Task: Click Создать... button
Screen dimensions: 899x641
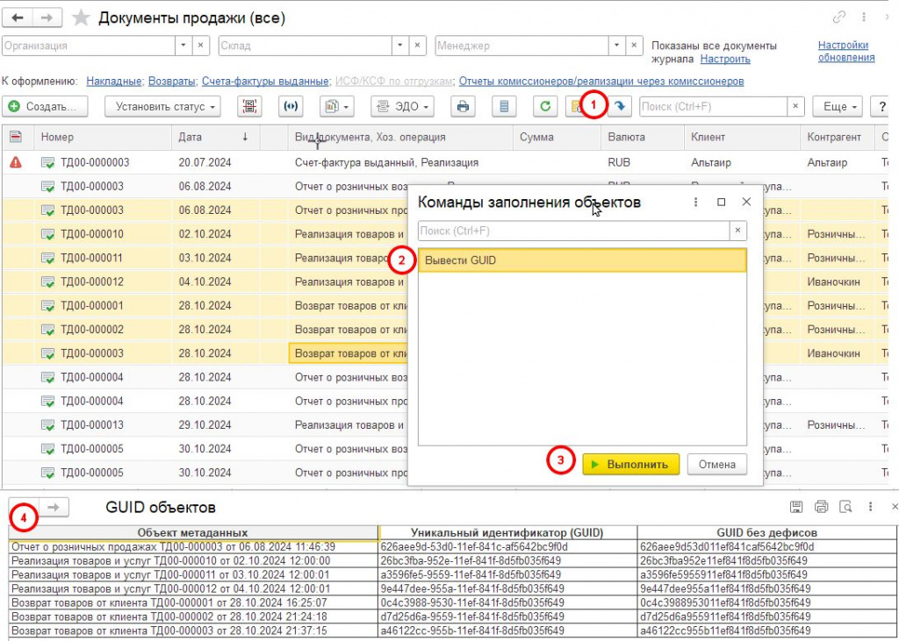Action: (x=46, y=107)
